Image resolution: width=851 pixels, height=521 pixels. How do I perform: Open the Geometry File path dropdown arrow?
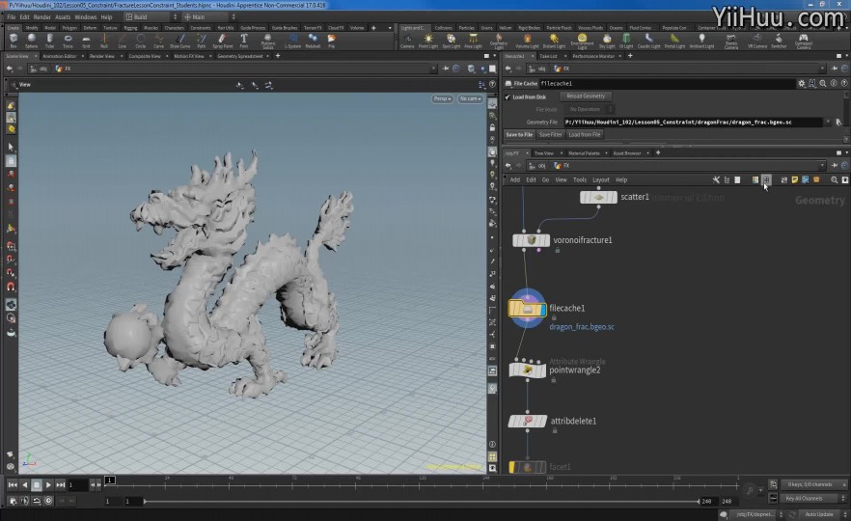pos(828,123)
